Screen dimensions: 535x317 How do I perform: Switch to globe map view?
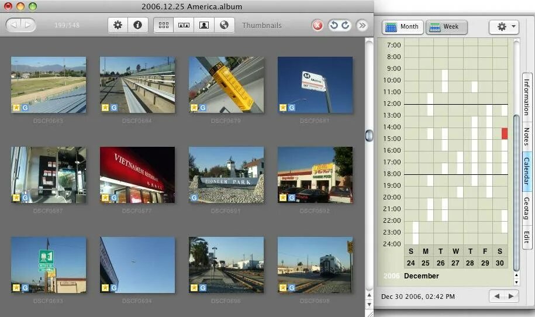point(224,25)
